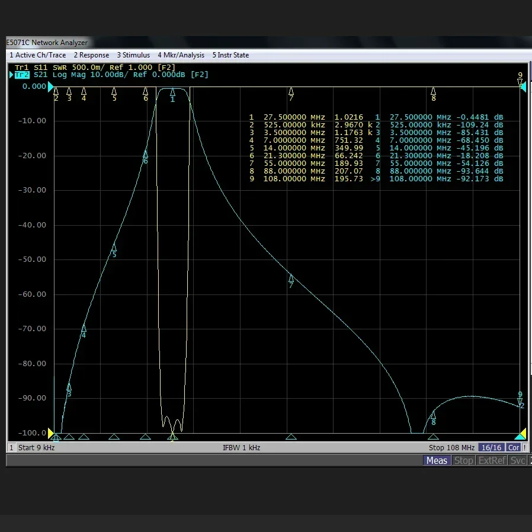Screen dimensions: 532x532
Task: Toggle the Meas status indicator
Action: [437, 460]
